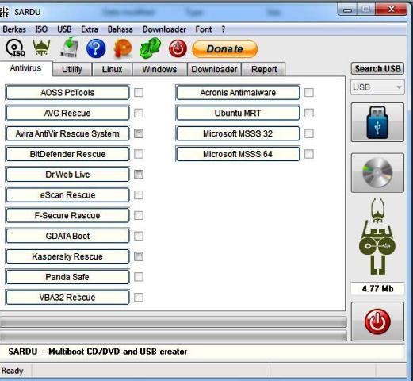Click the Ubuntu MRT button
Screen dimensions: 413x381
(x=238, y=113)
